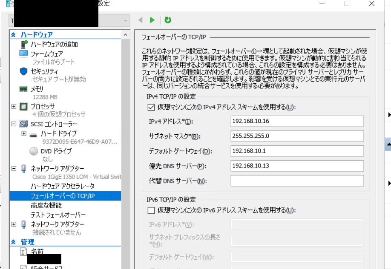Screen dimensions: 391x269
Task: Click the 管理 section header
Action: (27, 242)
